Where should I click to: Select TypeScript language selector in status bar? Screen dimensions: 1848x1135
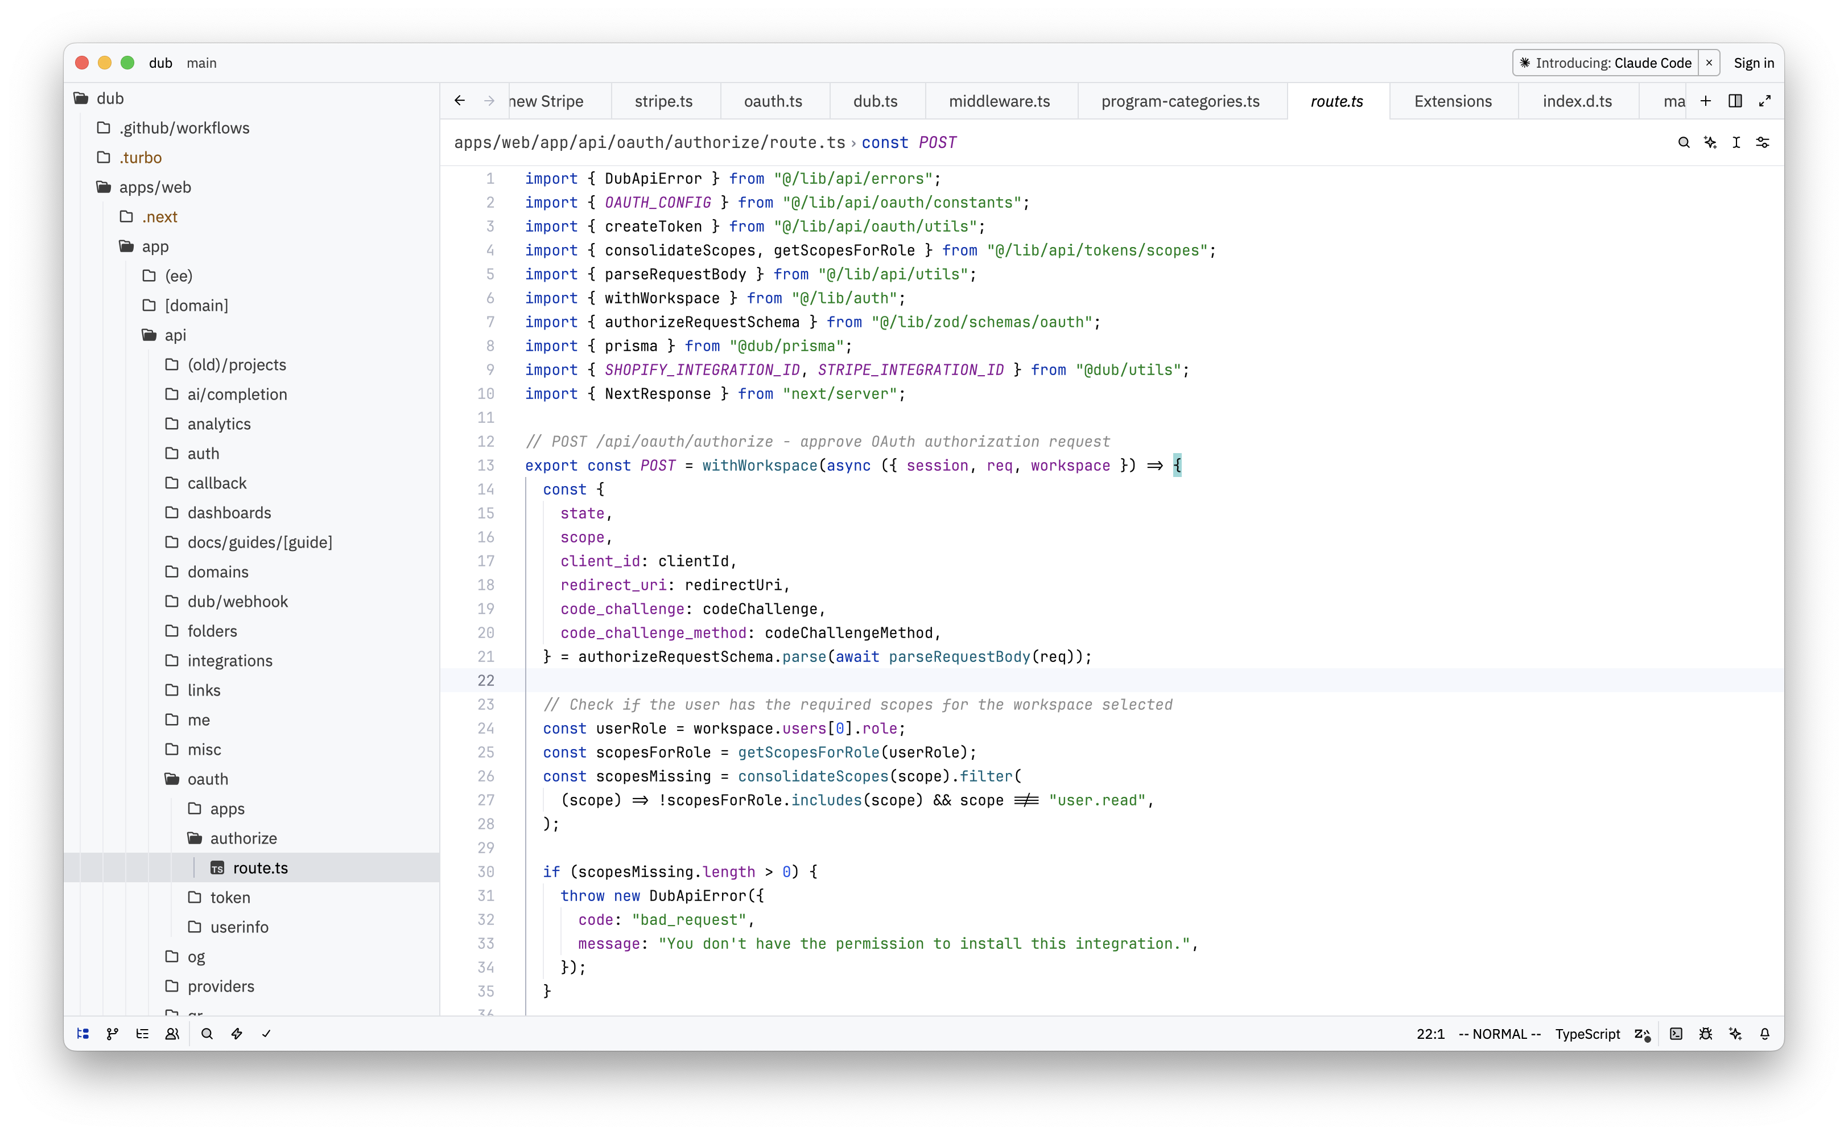tap(1587, 1034)
